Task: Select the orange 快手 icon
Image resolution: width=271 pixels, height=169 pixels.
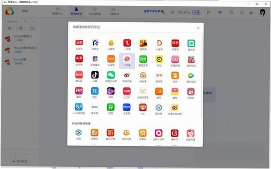Action: [175, 75]
